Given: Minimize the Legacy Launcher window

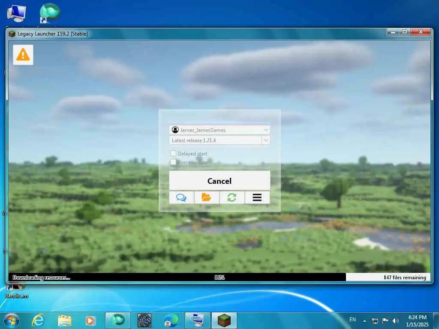Looking at the screenshot, I should (393, 32).
